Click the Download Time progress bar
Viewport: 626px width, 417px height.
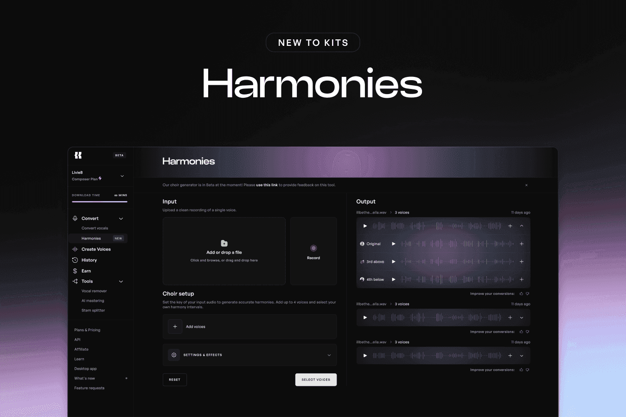[100, 202]
